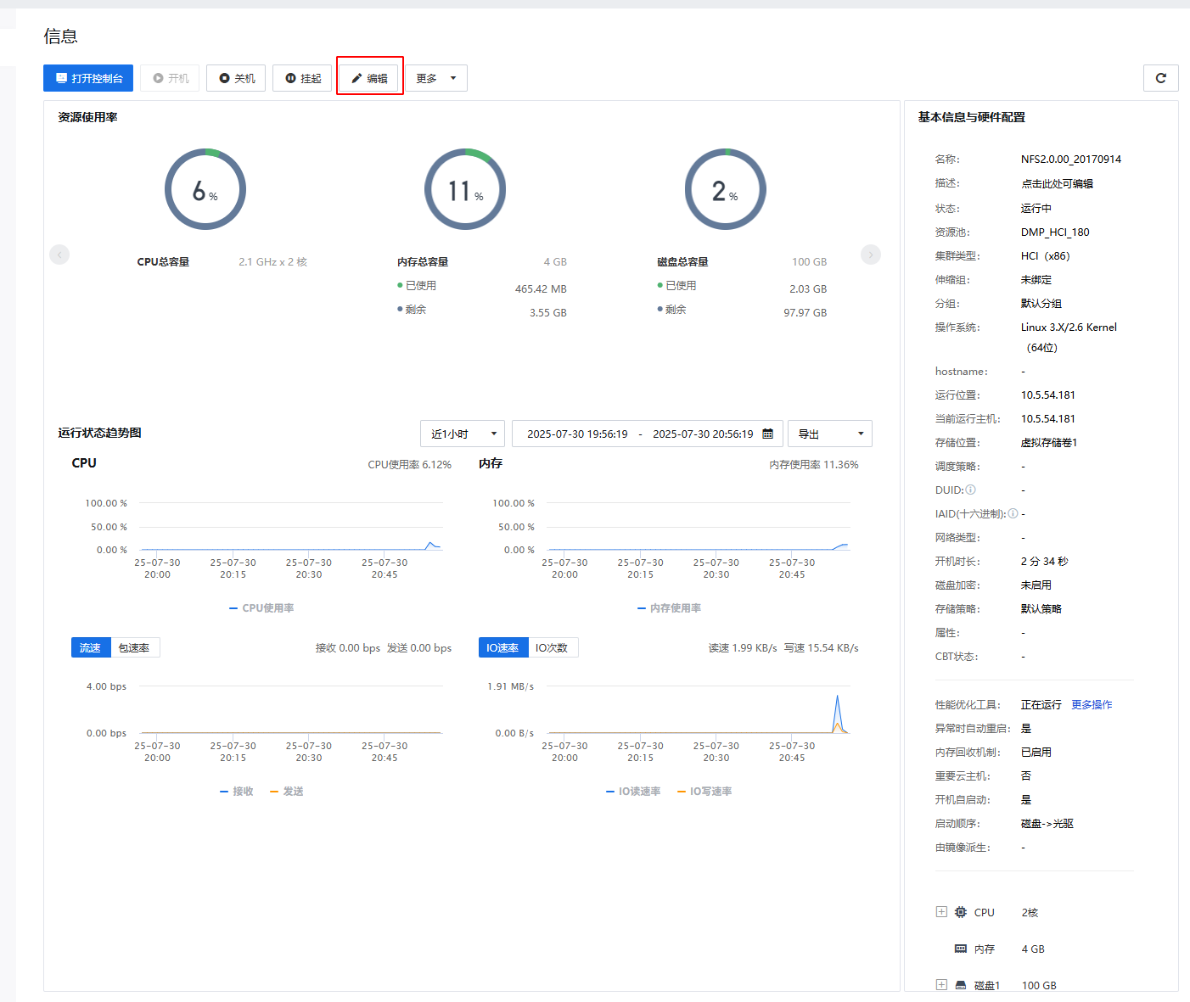This screenshot has height=1002, width=1190.
Task: Click the 更多操作 link
Action: (x=1092, y=705)
